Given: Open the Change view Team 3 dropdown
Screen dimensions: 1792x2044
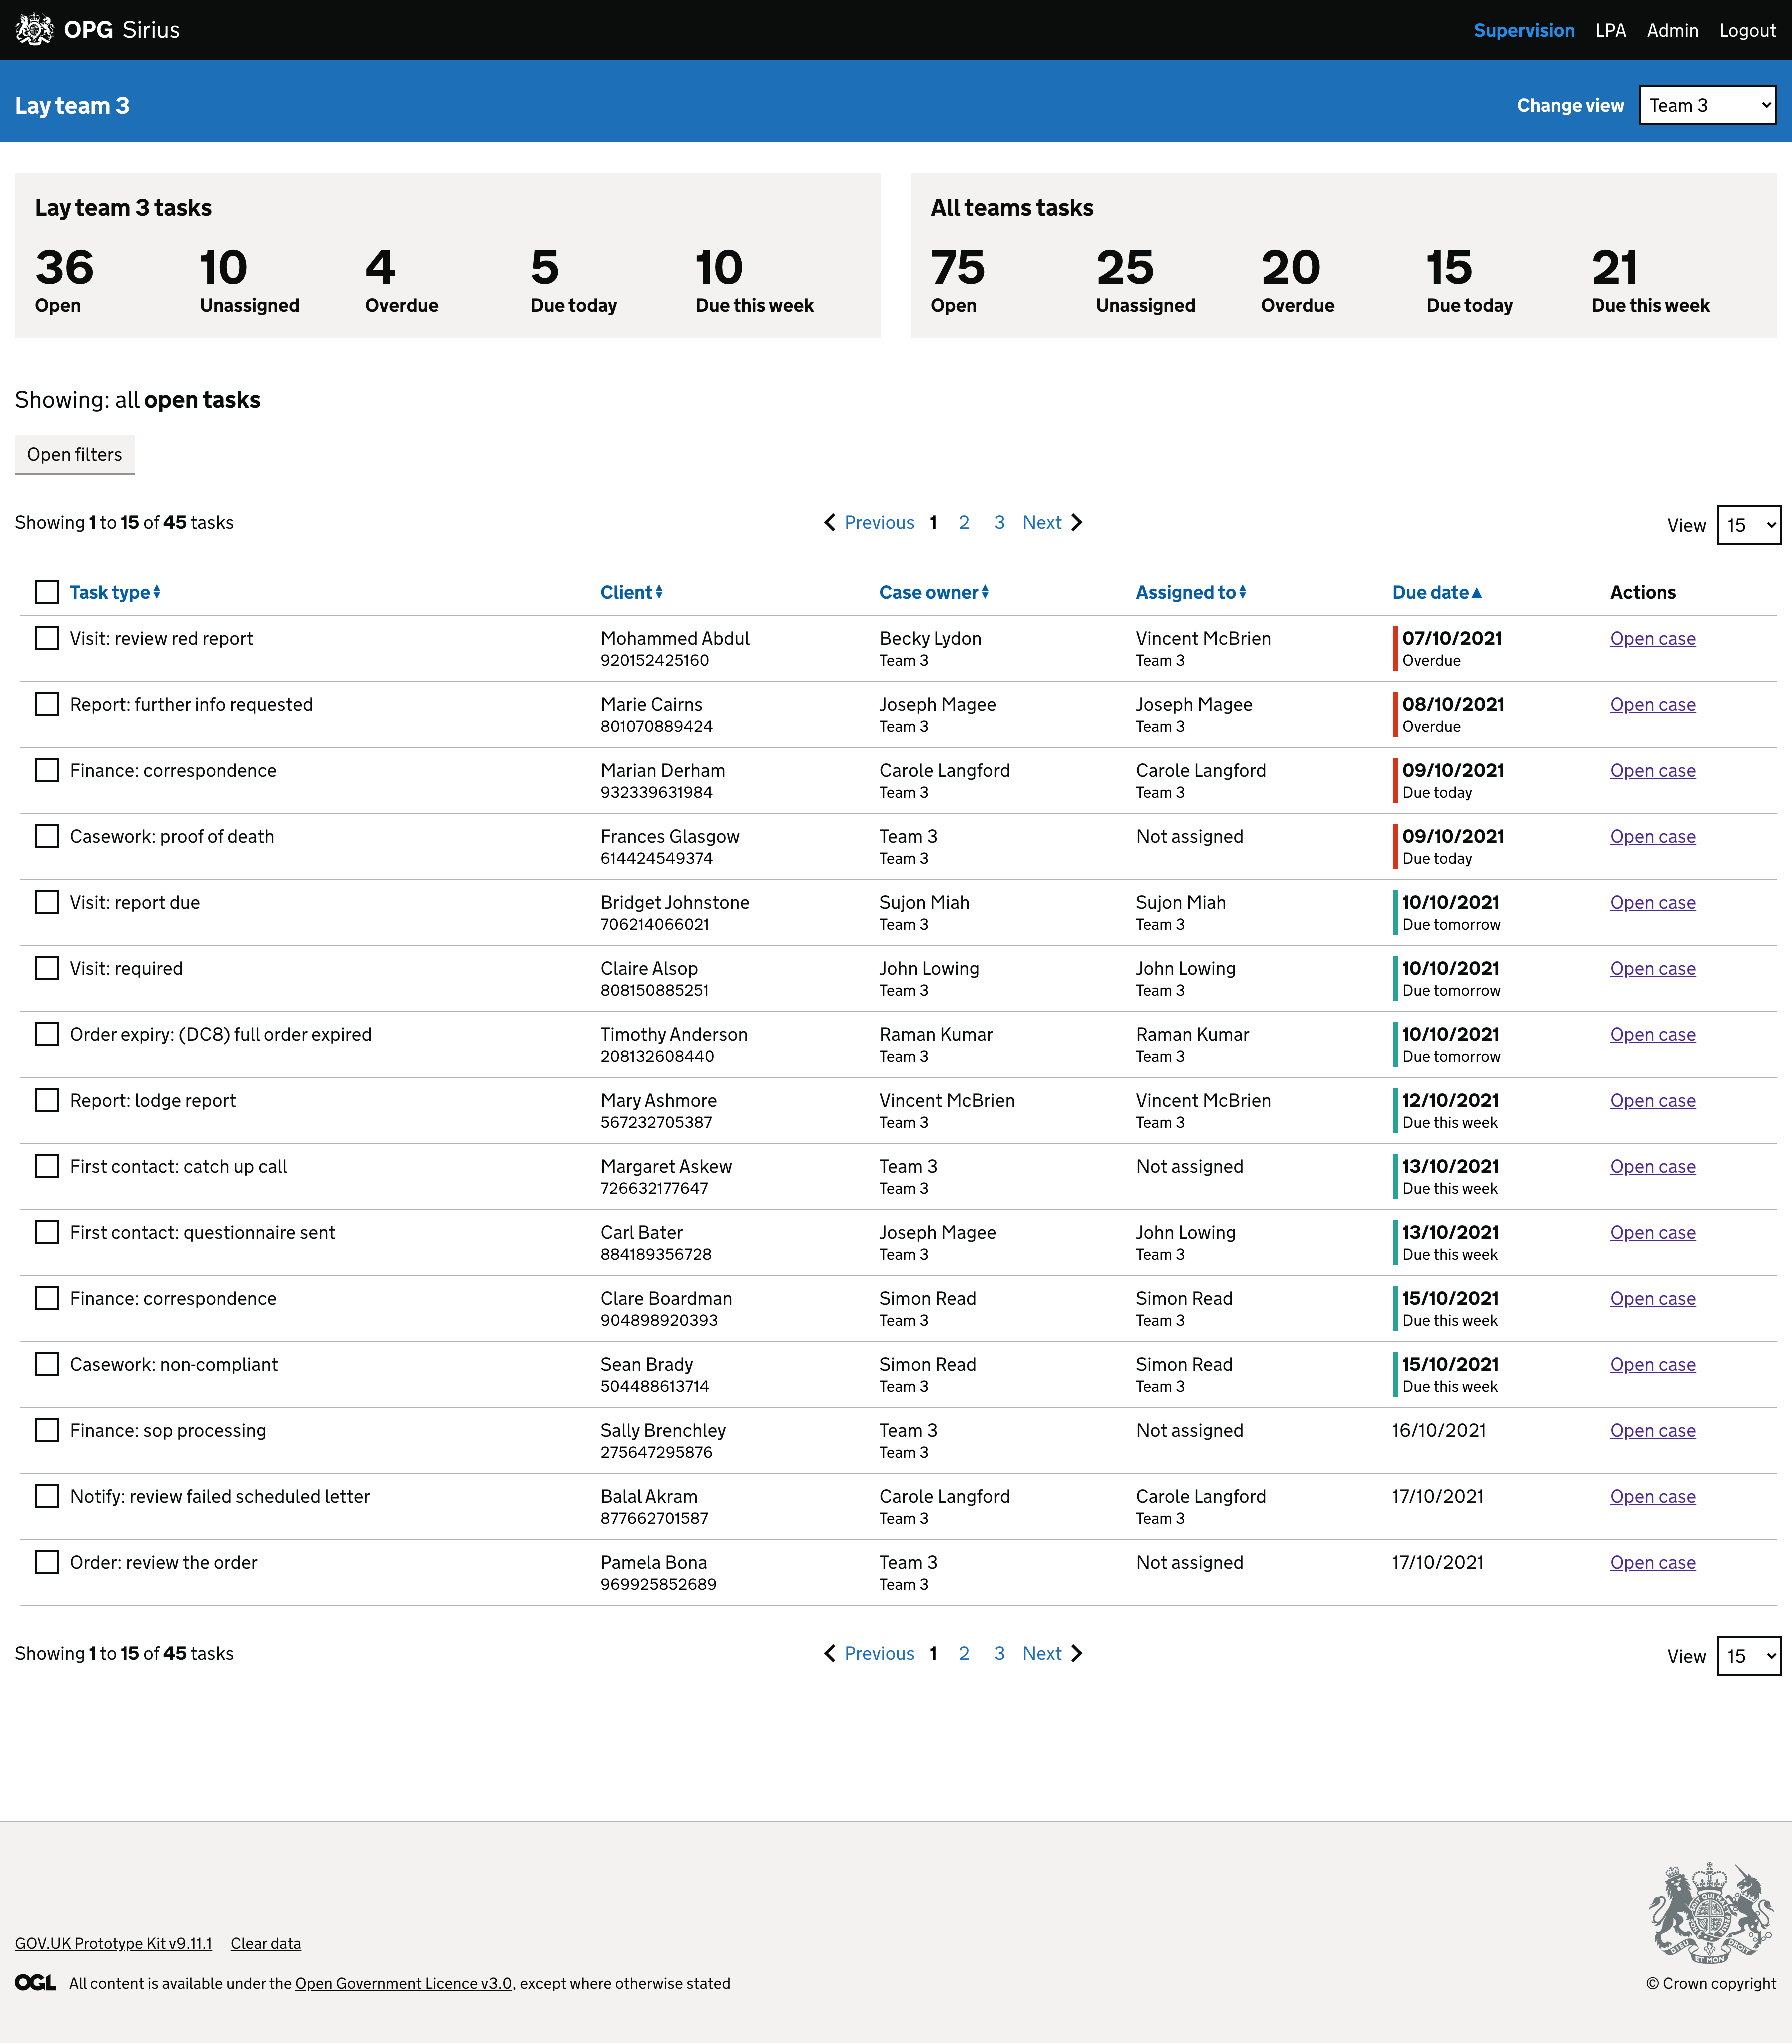Looking at the screenshot, I should point(1708,105).
